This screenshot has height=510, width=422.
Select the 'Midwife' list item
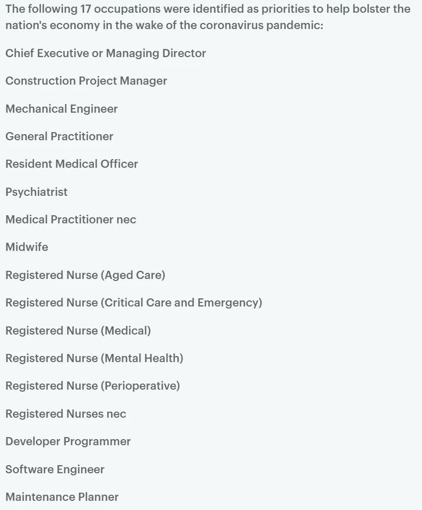click(x=27, y=247)
